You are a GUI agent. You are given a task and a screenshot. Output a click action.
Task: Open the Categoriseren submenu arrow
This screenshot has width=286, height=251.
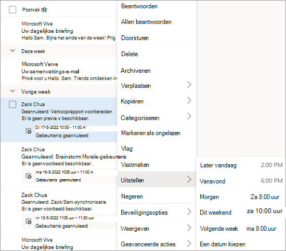pyautogui.click(x=189, y=116)
